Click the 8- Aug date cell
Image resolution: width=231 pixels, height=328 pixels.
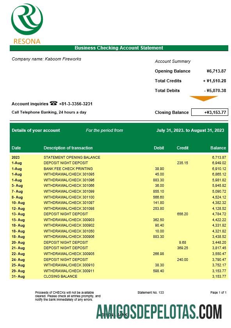pyautogui.click(x=17, y=197)
